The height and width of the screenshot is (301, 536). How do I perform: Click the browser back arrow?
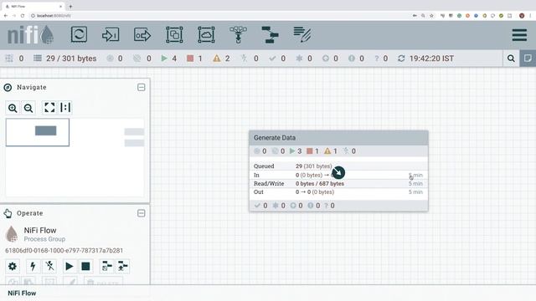(6, 16)
